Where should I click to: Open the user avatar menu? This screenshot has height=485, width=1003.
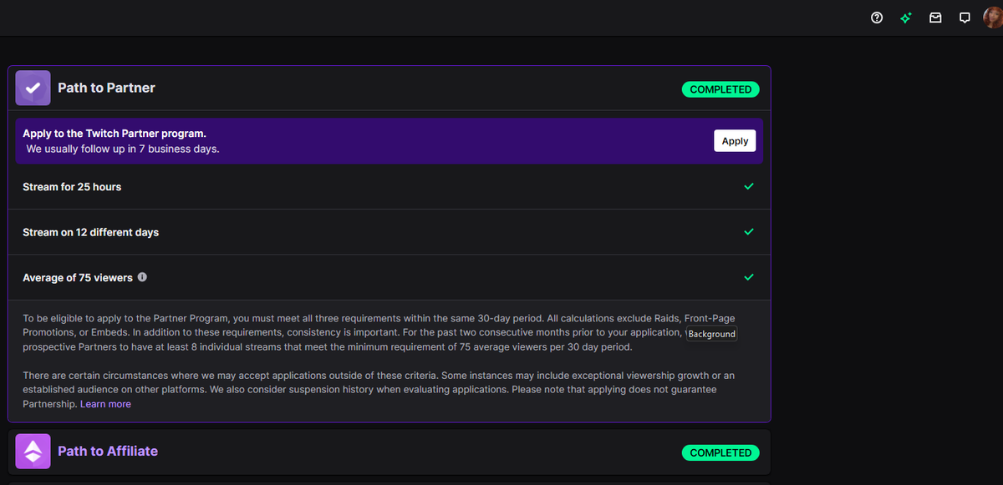coord(994,18)
